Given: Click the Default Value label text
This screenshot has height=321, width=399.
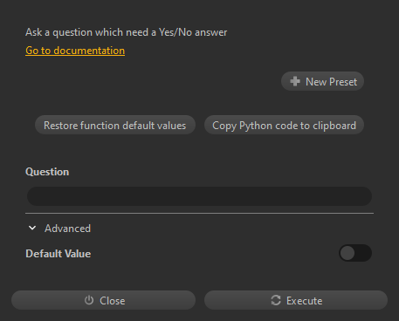Looking at the screenshot, I should 58,254.
